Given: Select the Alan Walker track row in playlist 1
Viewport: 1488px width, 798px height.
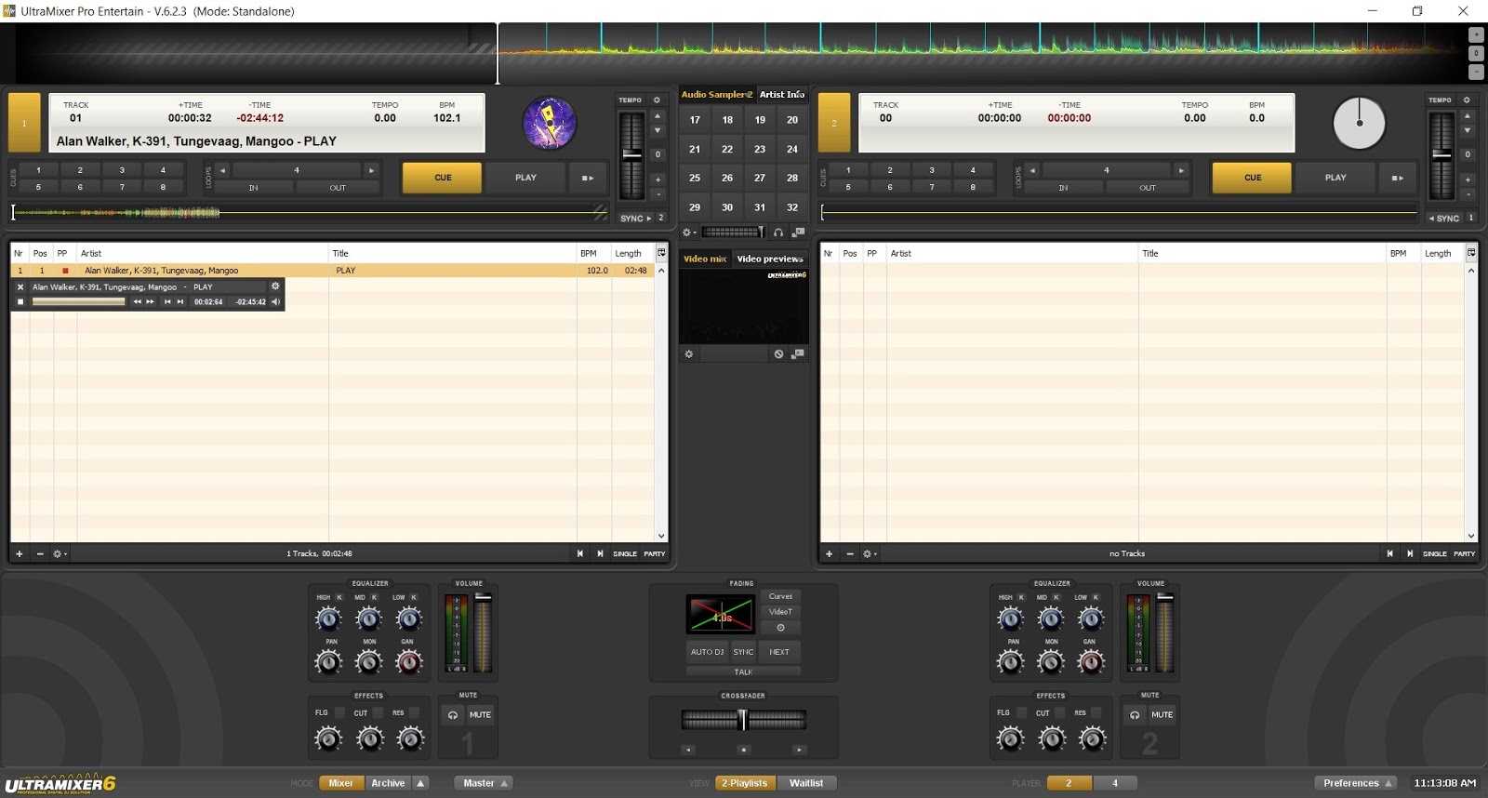Looking at the screenshot, I should pyautogui.click(x=332, y=271).
